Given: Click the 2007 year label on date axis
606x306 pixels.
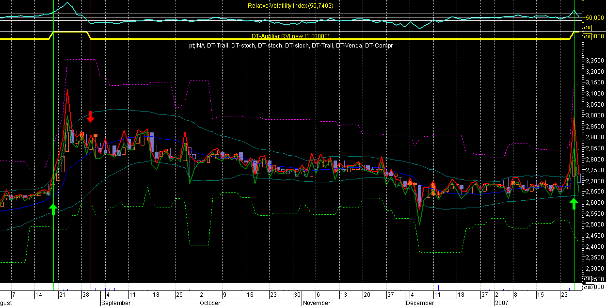Looking at the screenshot, I should pyautogui.click(x=501, y=303).
